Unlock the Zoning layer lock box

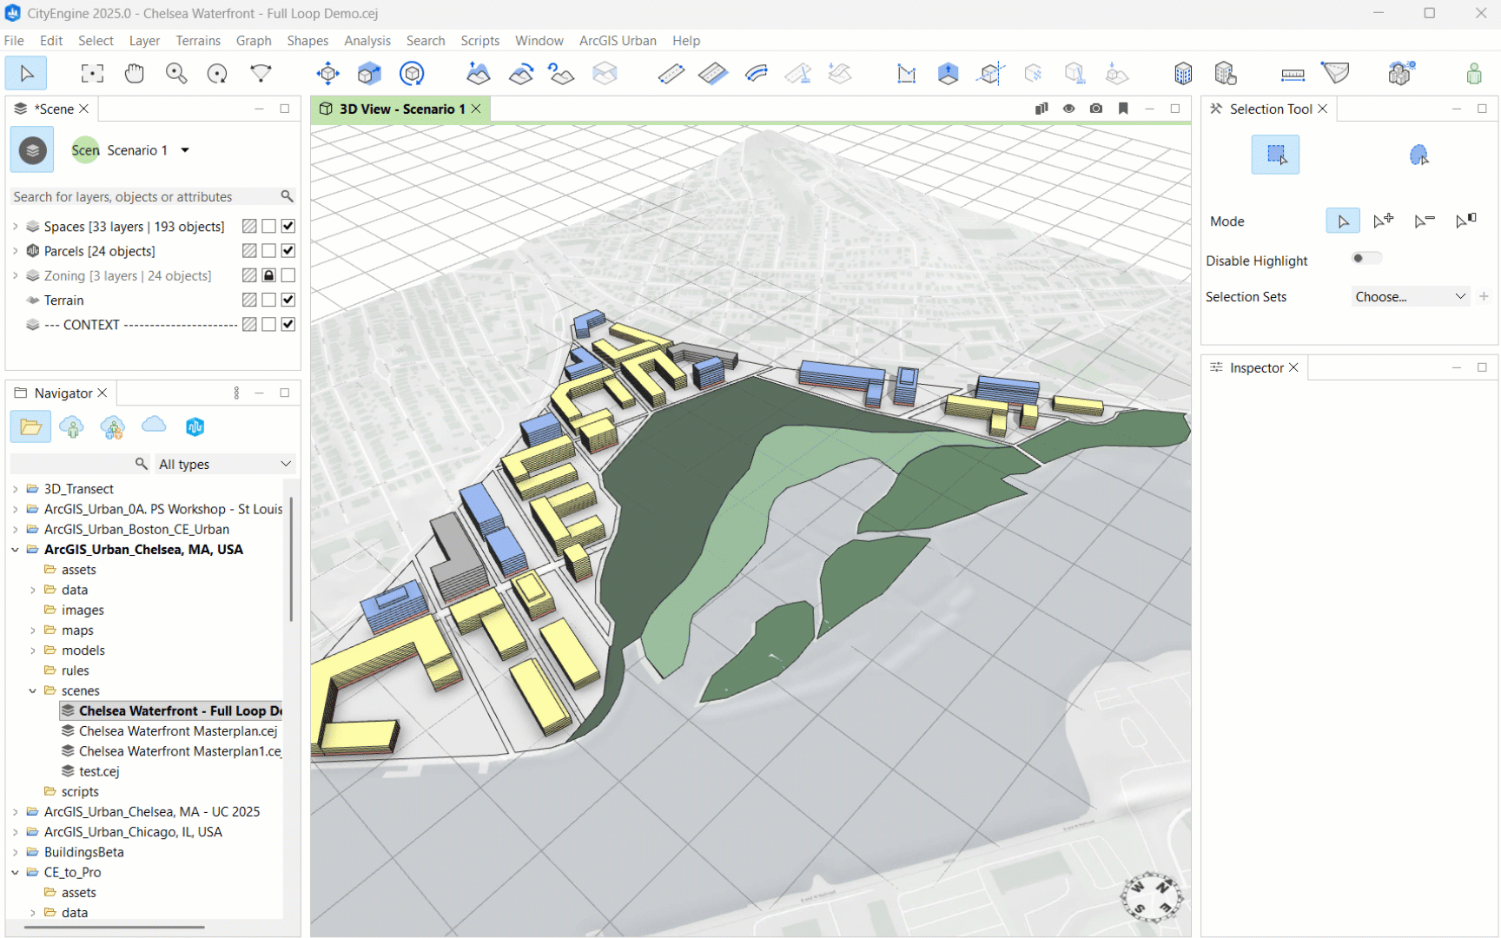point(269,275)
